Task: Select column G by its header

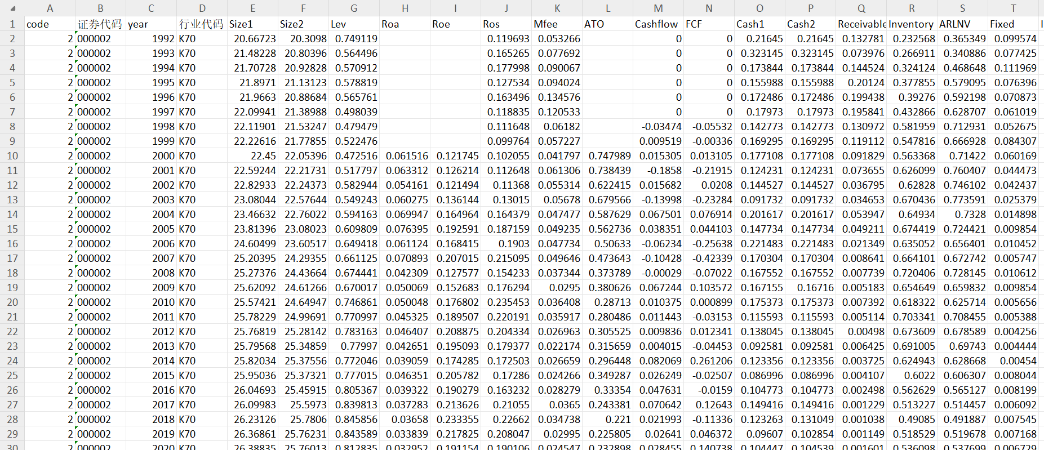Action: pyautogui.click(x=354, y=8)
